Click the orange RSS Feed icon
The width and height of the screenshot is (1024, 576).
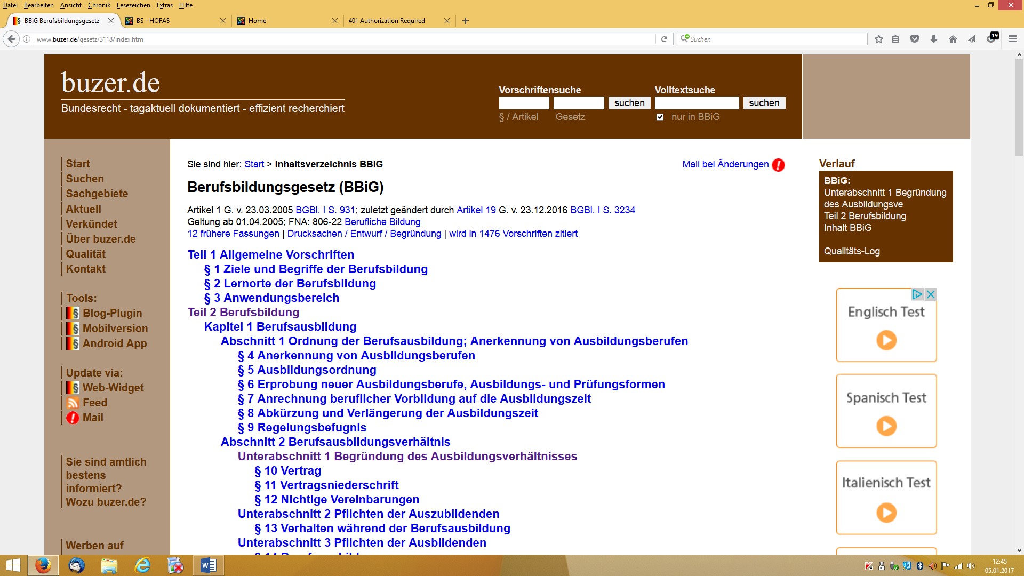tap(73, 403)
